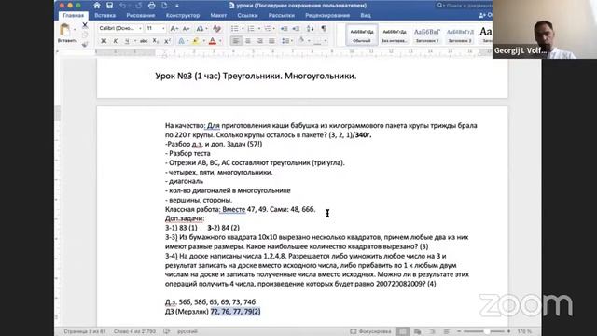Toggle bold Ж formatting
597x336 pixels.
(x=104, y=41)
